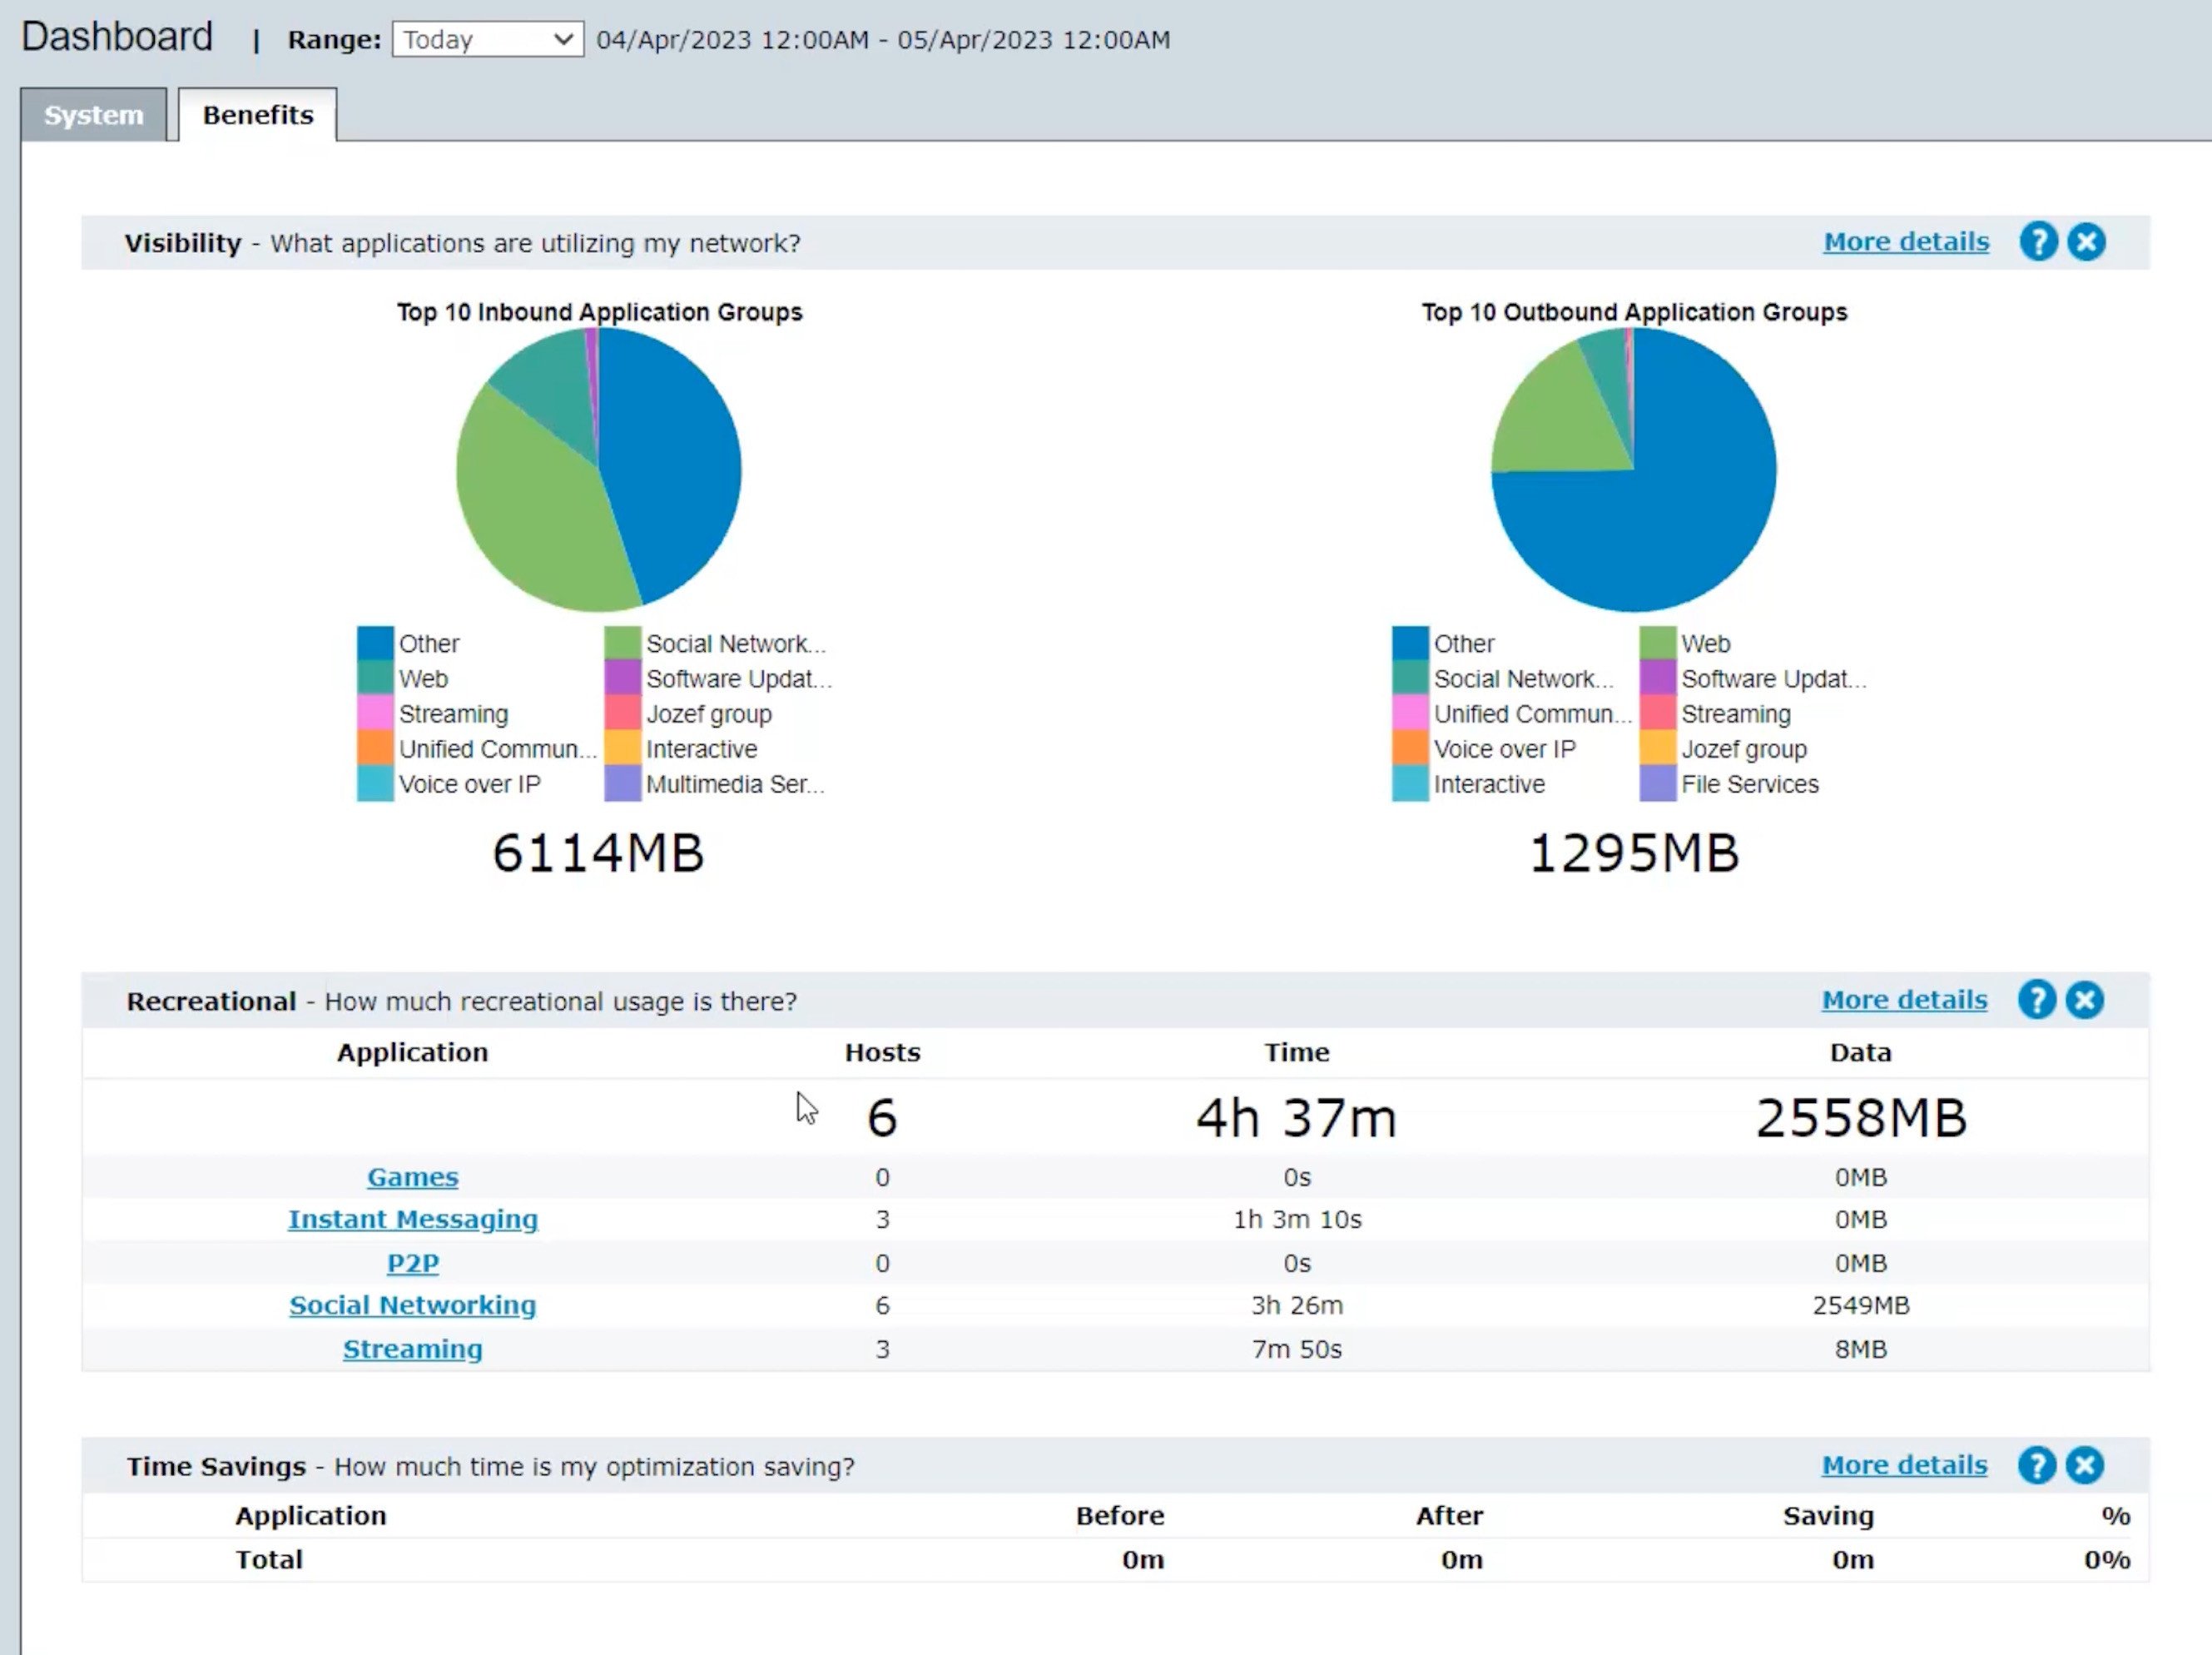Remove the Recreational panel using X icon

point(2084,1000)
